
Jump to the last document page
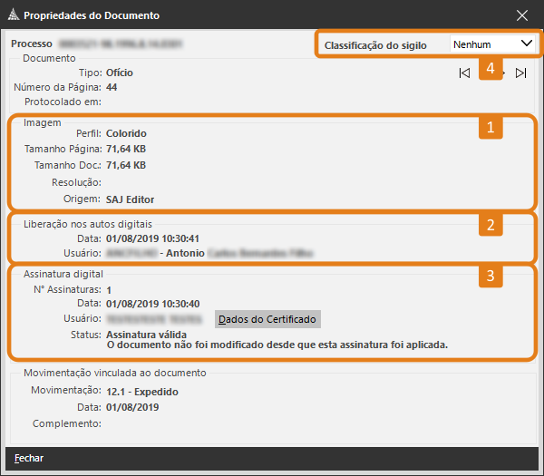(520, 73)
